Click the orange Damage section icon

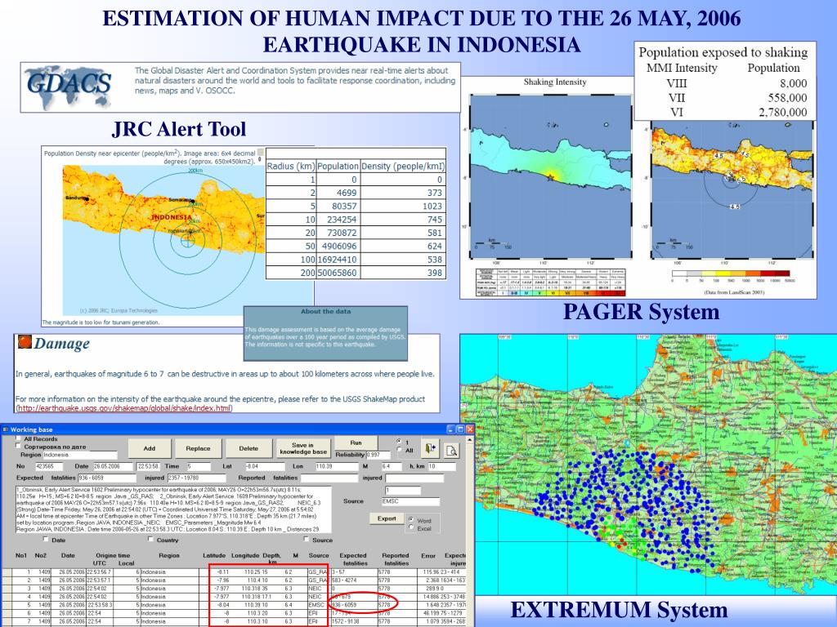[24, 342]
